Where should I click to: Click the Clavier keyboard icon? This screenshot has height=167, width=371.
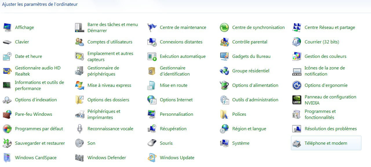[7, 42]
